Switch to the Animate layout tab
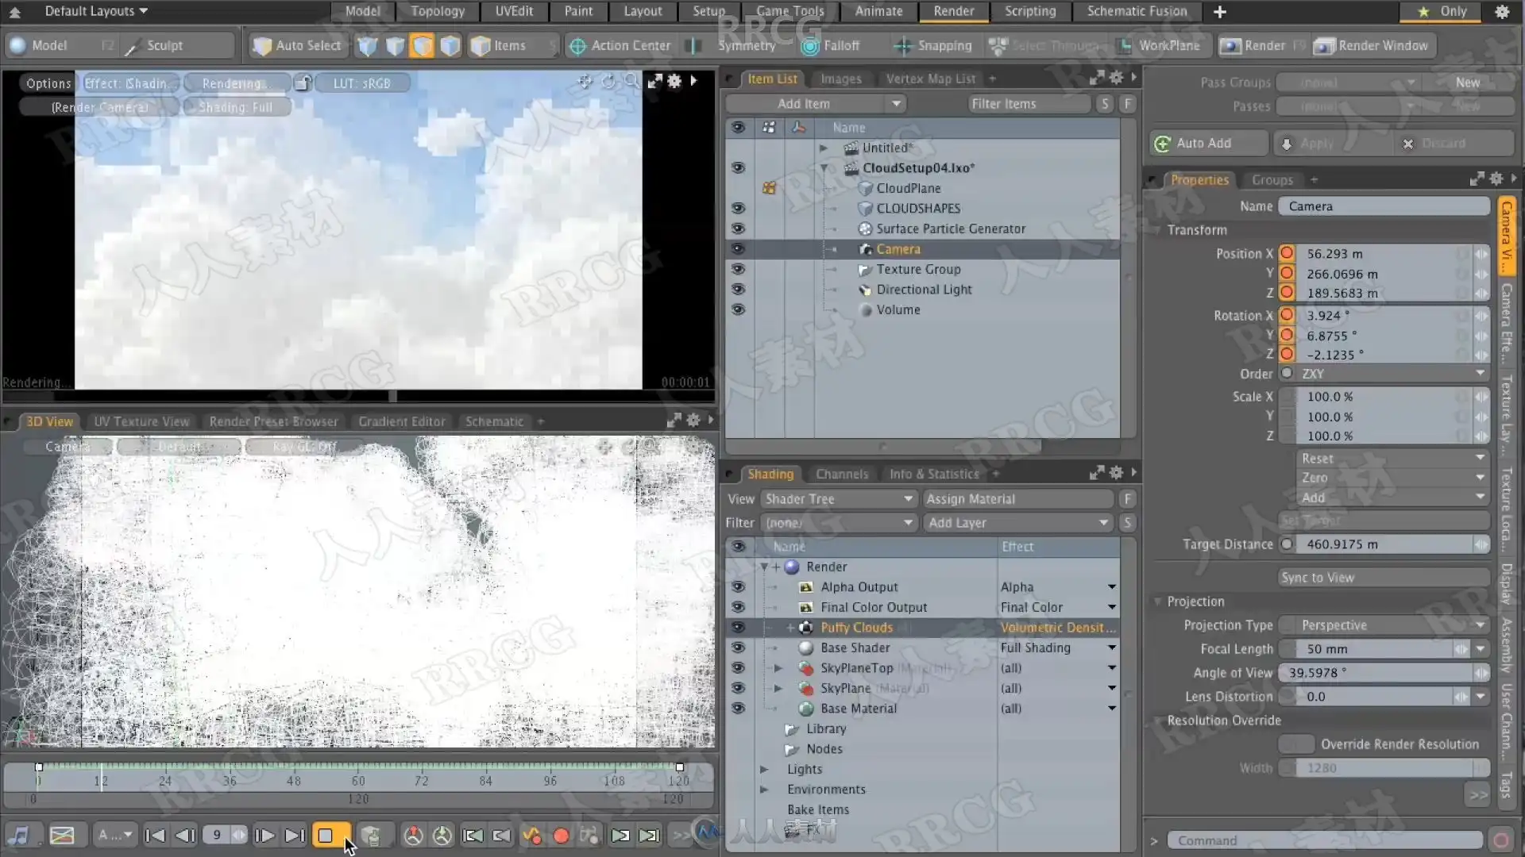This screenshot has width=1525, height=857. (878, 11)
